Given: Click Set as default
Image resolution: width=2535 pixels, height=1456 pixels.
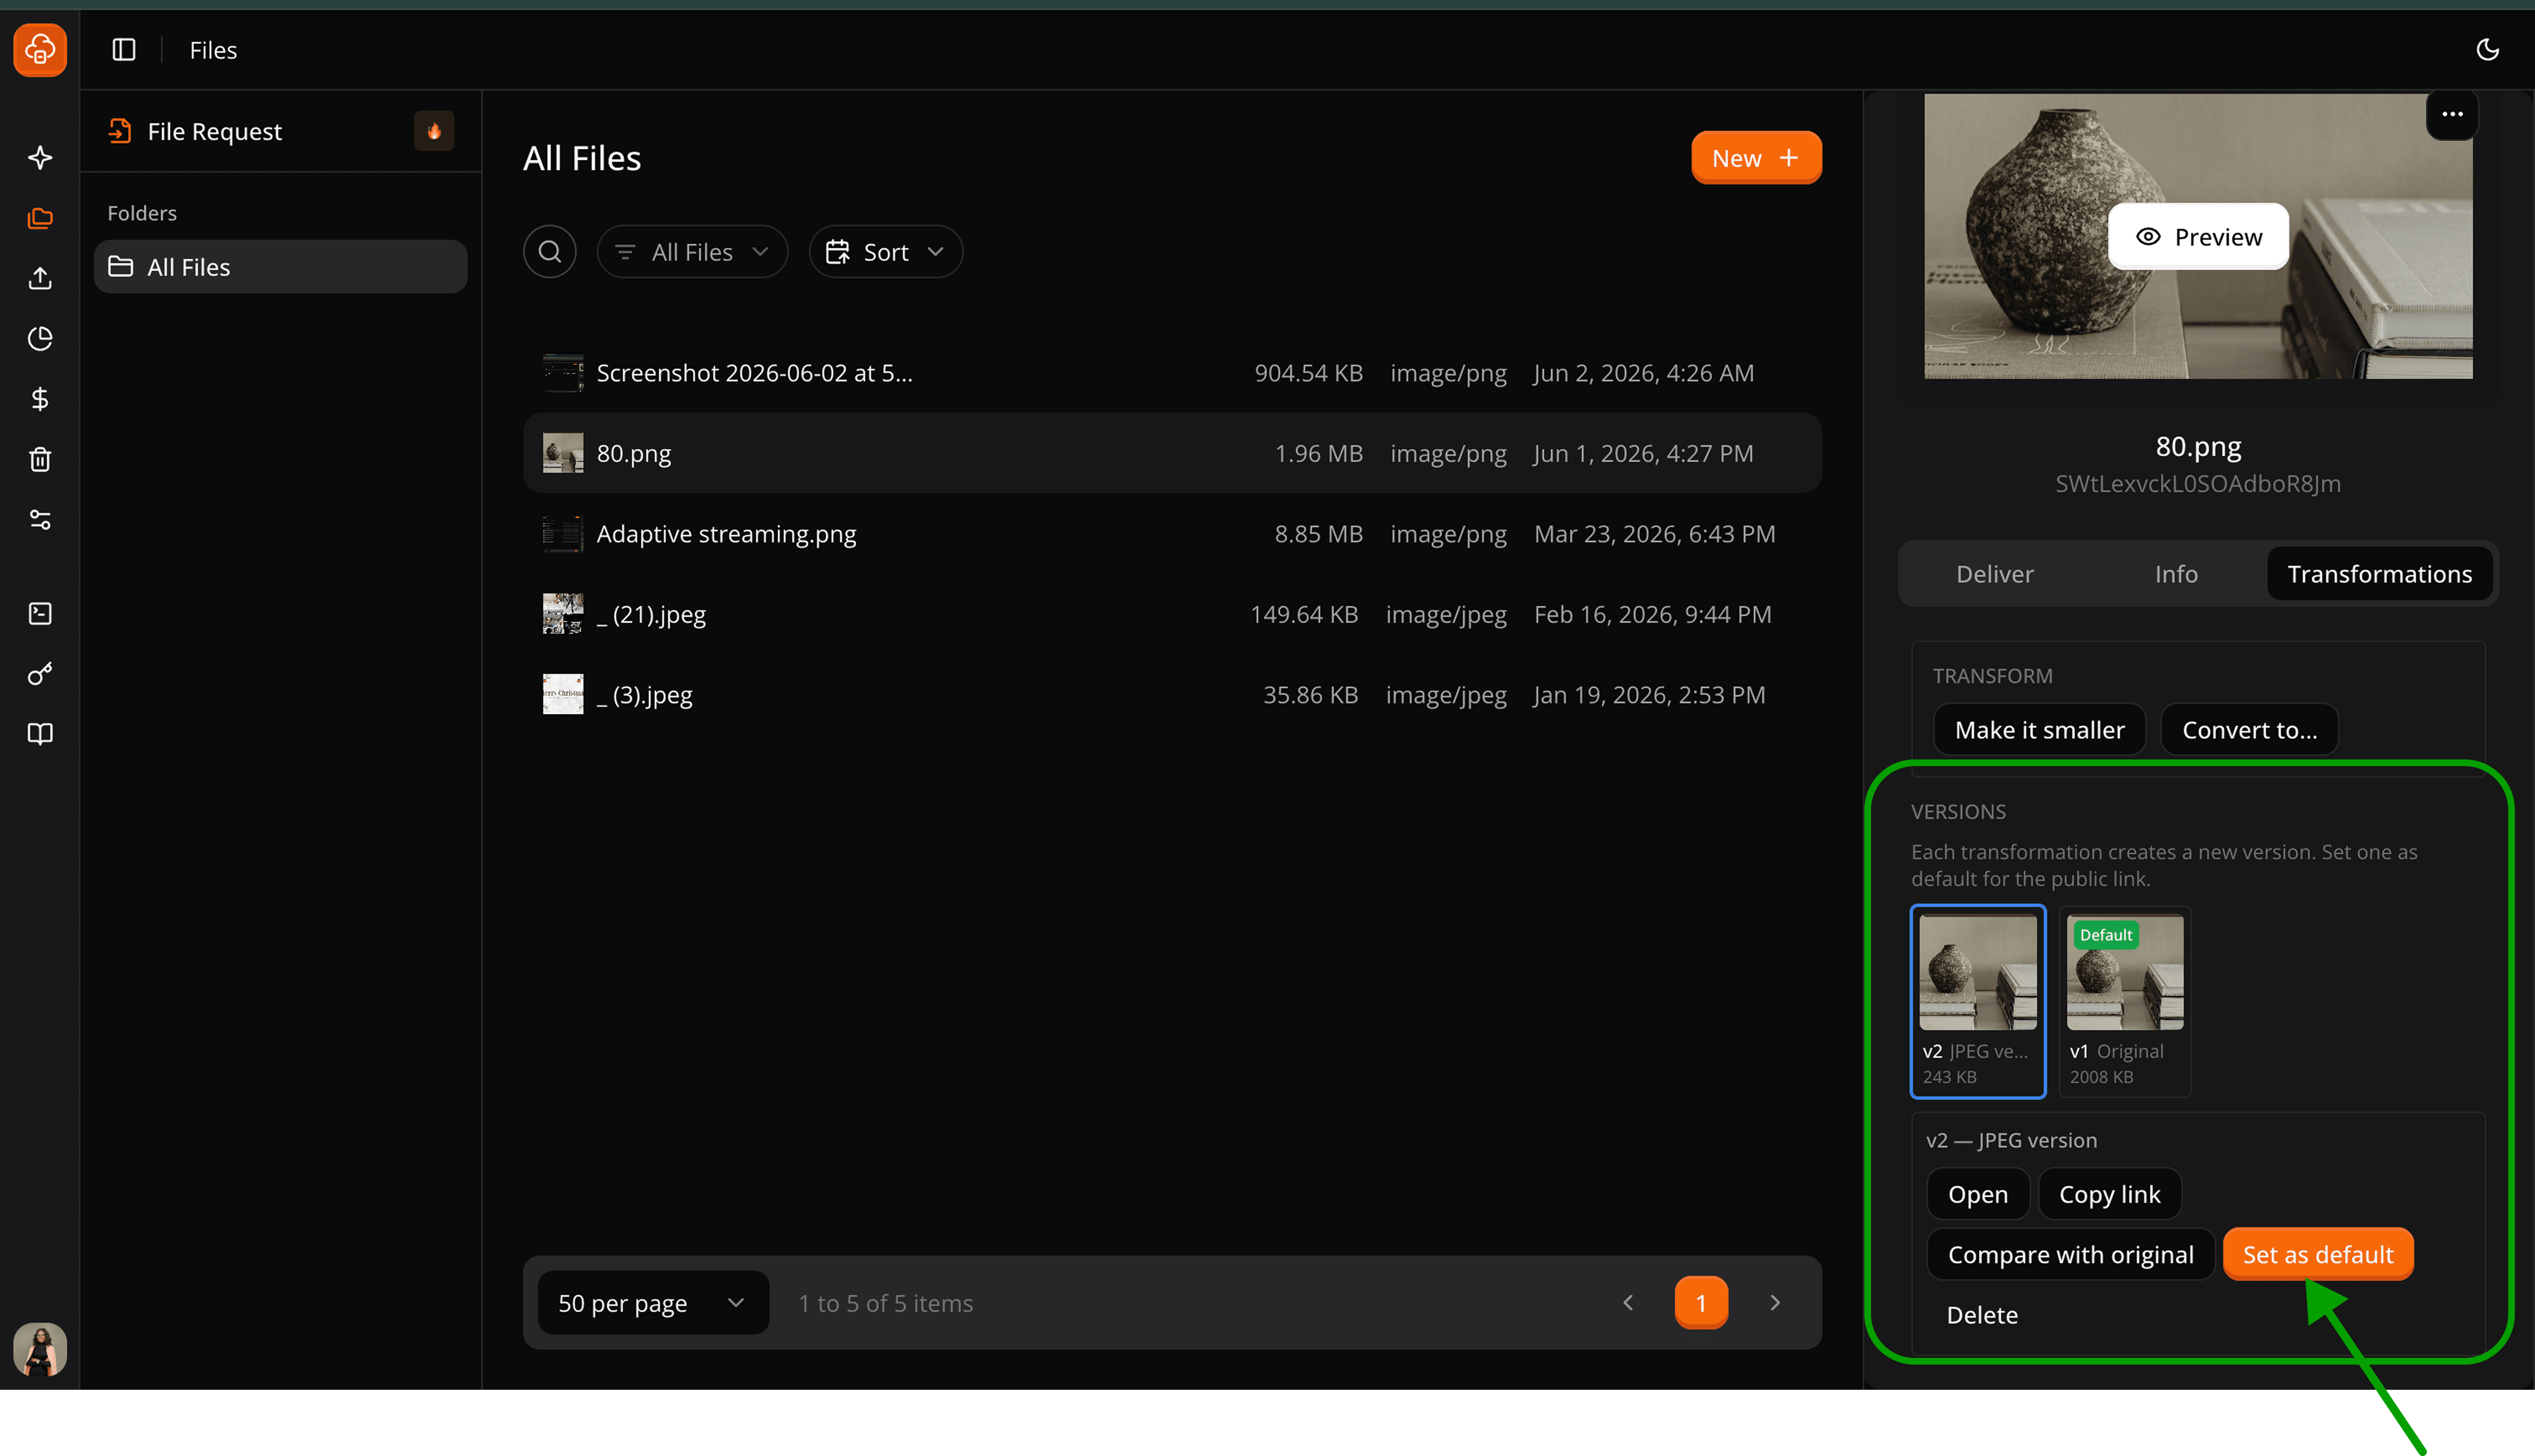Looking at the screenshot, I should pos(2318,1255).
